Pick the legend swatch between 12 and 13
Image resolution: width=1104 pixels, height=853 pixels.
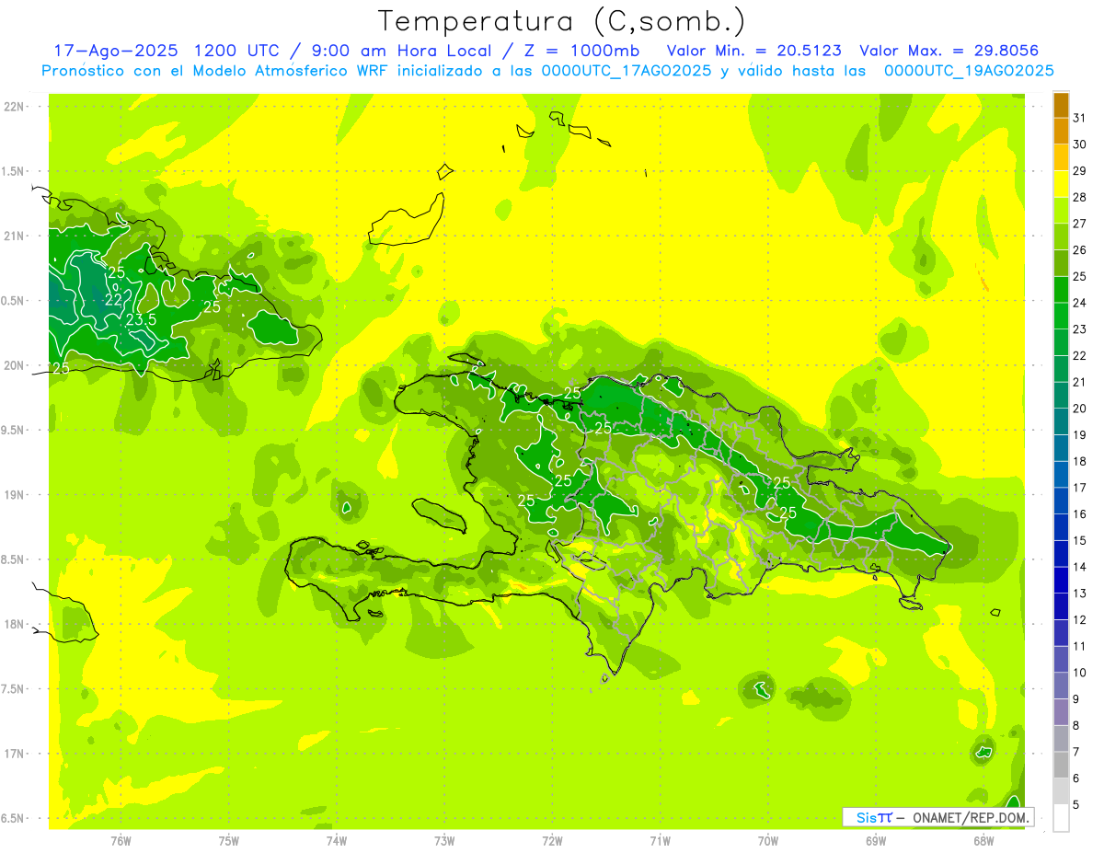(x=1061, y=606)
